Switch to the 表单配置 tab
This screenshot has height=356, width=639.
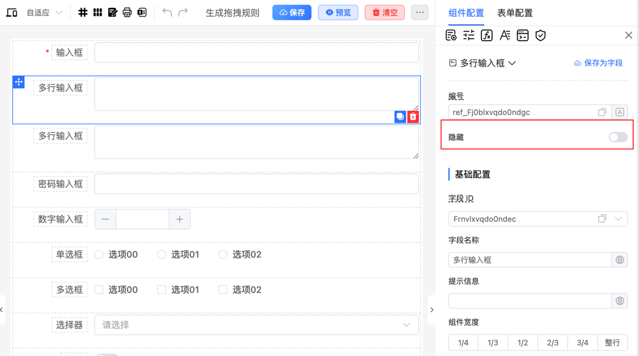(515, 13)
